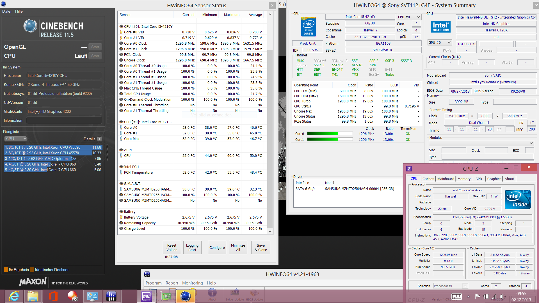
Task: Click the volume speaker tray icon
Action: (503, 297)
